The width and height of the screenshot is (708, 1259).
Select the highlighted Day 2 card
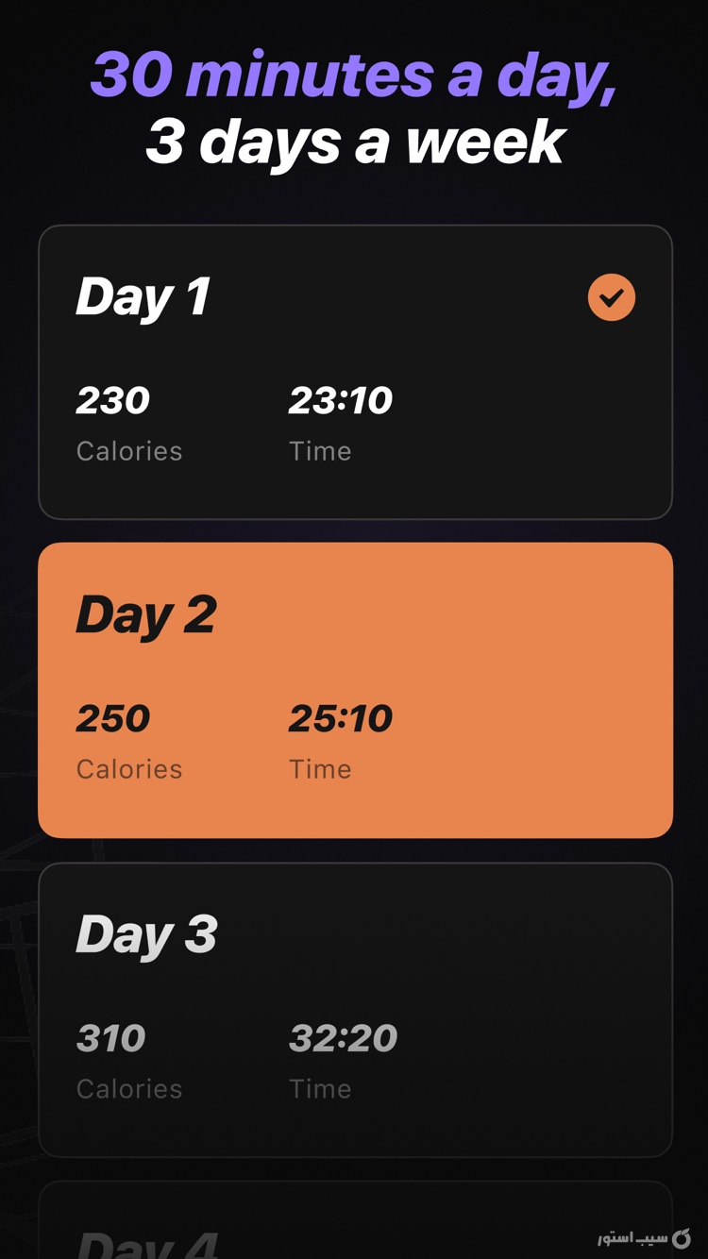(x=355, y=690)
